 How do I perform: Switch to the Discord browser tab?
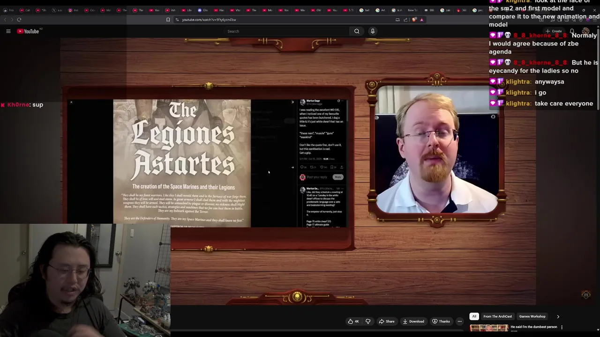coord(202,10)
